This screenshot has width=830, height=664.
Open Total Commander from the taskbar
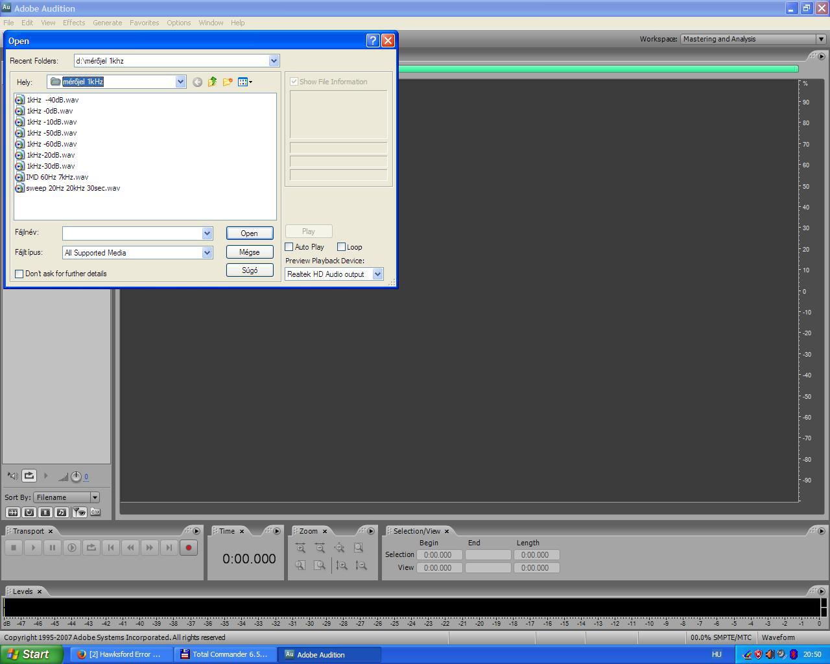click(x=225, y=654)
